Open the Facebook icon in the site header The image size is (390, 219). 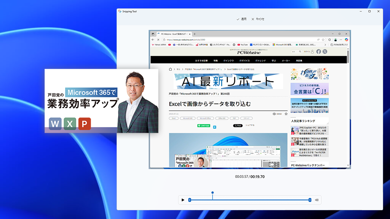[x=319, y=52]
